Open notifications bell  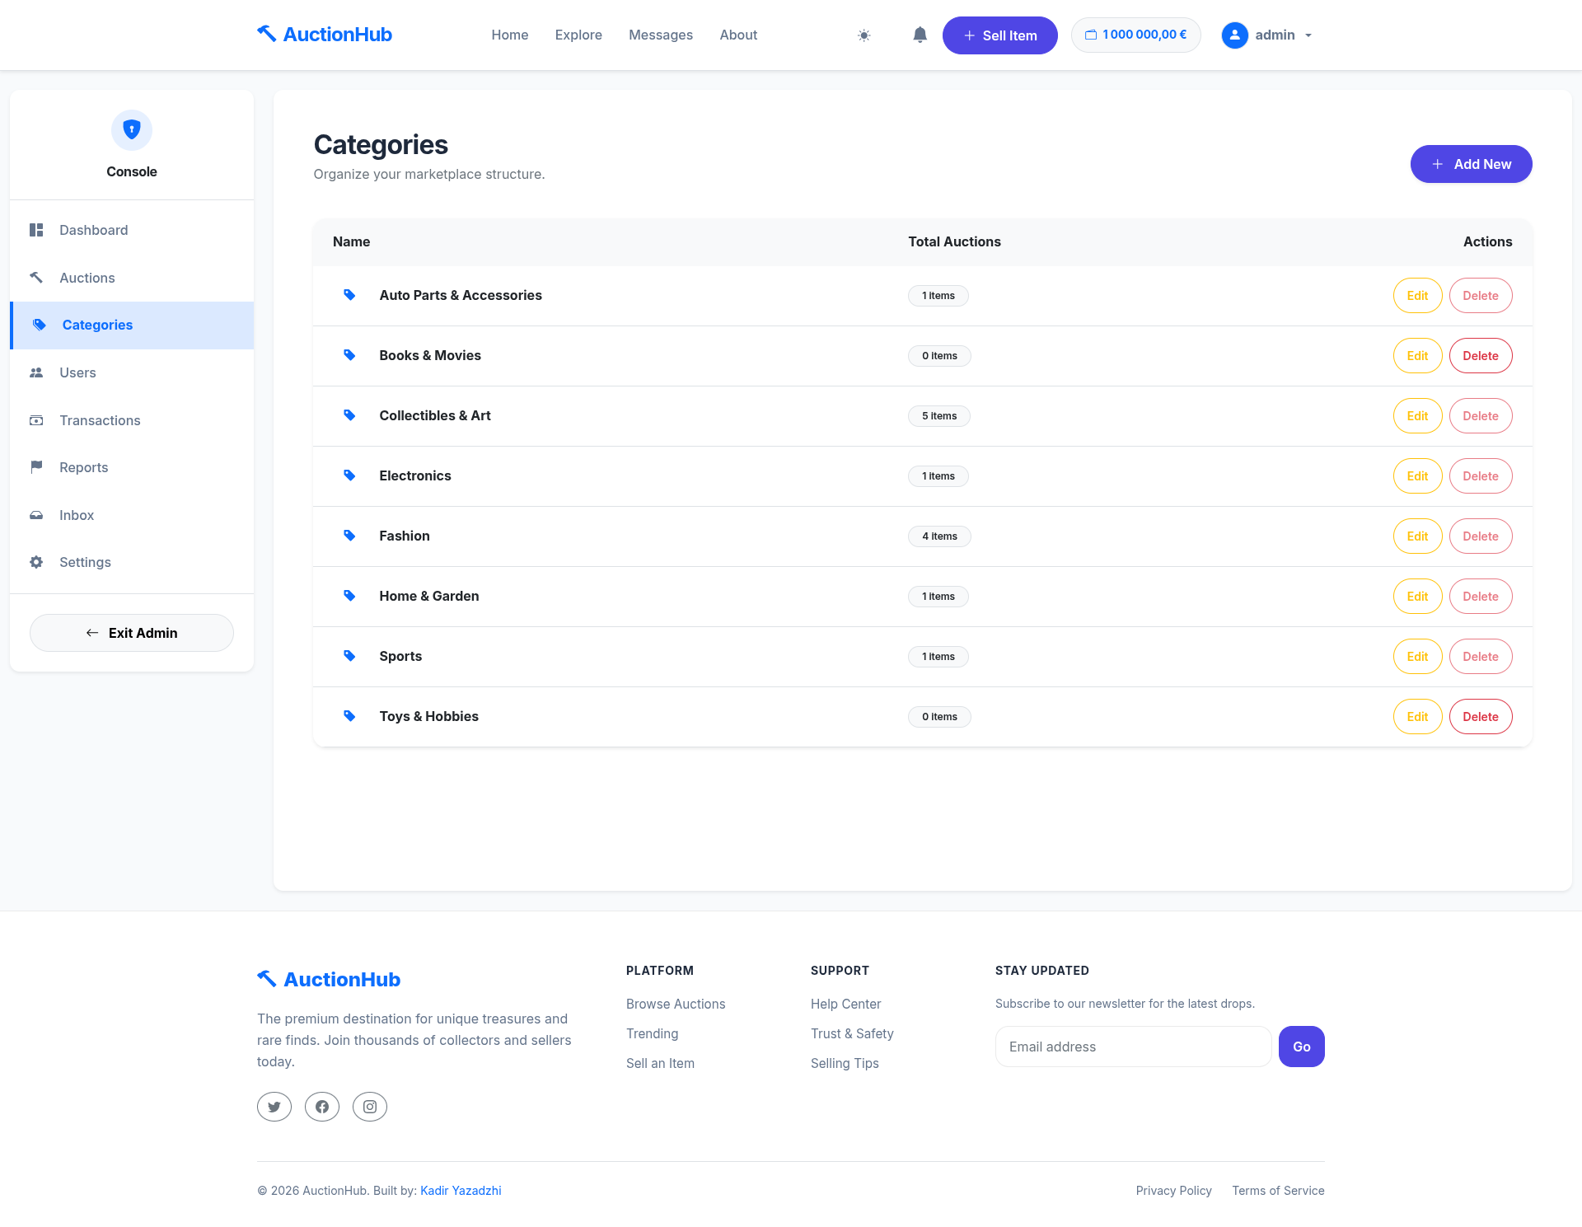(920, 35)
